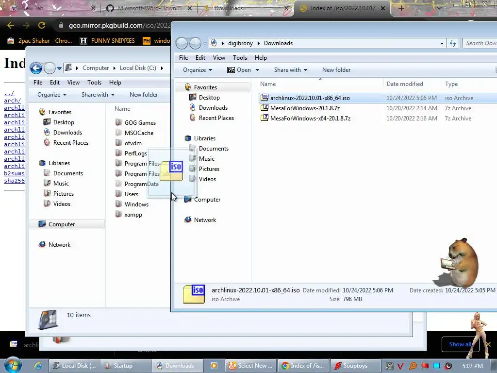Click 7z Open button in Downloads toolbar
The width and height of the screenshot is (497, 373).
point(239,70)
